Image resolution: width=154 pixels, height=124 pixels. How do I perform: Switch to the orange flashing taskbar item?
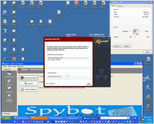(x=39, y=118)
